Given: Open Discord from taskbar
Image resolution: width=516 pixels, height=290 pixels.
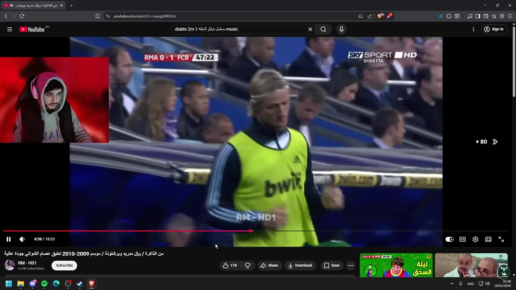Looking at the screenshot, I should (x=33, y=284).
